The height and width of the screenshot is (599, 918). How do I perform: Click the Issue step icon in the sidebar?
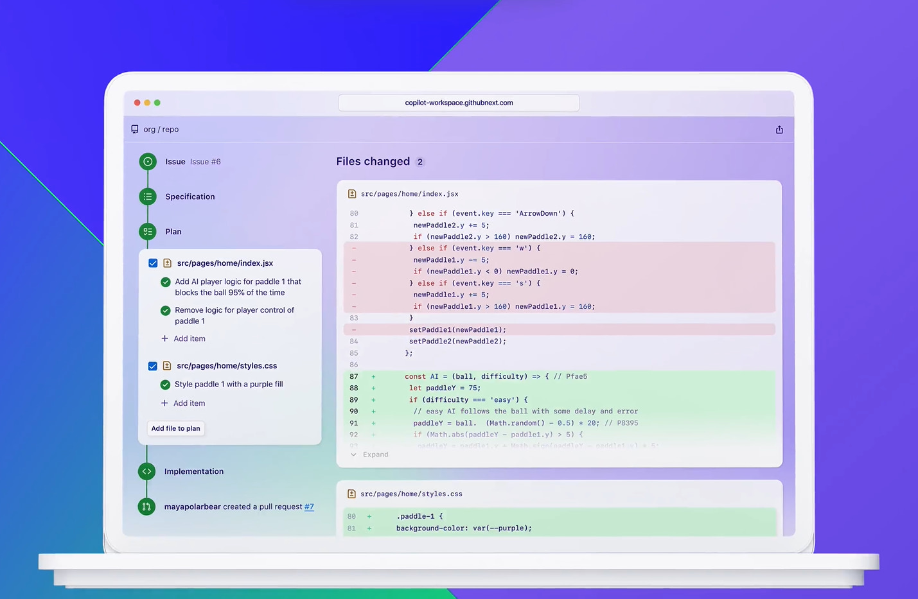[148, 161]
